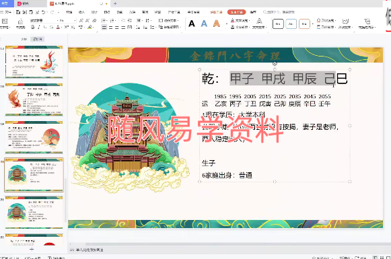
Task: Toggle Superscript formatting
Action: point(67,27)
